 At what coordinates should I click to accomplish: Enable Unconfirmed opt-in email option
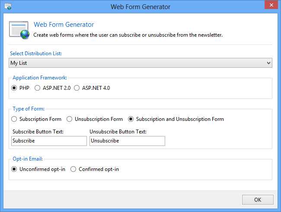click(x=15, y=169)
